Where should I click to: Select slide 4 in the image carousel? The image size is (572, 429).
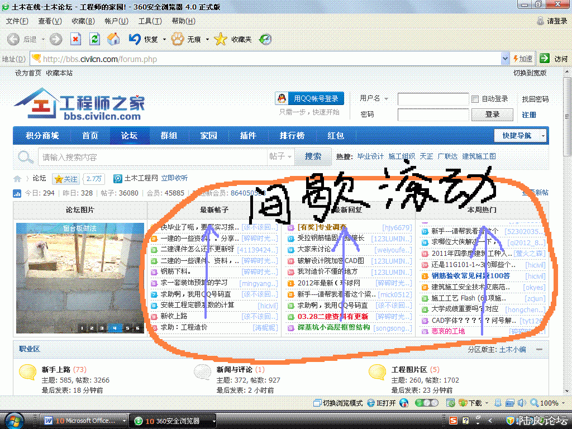click(x=114, y=328)
